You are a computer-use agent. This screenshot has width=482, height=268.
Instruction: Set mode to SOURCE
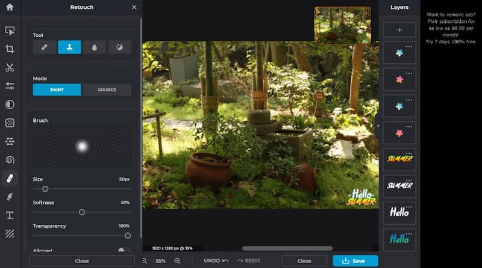(x=107, y=90)
